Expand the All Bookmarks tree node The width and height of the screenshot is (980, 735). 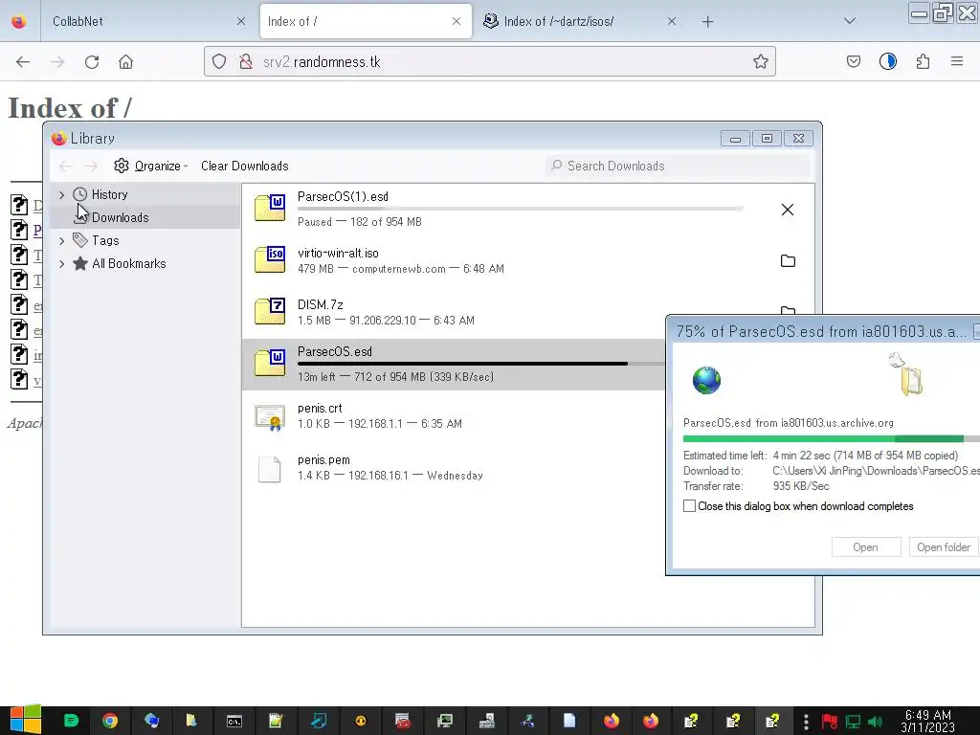[61, 264]
